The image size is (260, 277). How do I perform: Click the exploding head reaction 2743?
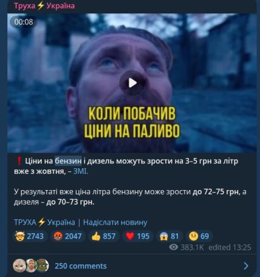point(29,236)
